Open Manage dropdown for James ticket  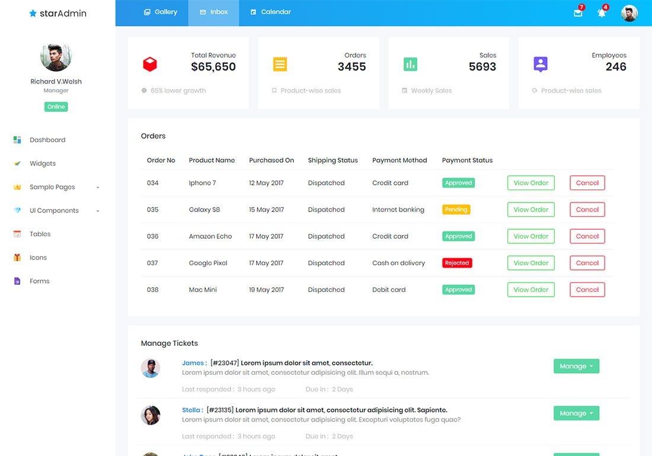click(x=576, y=366)
